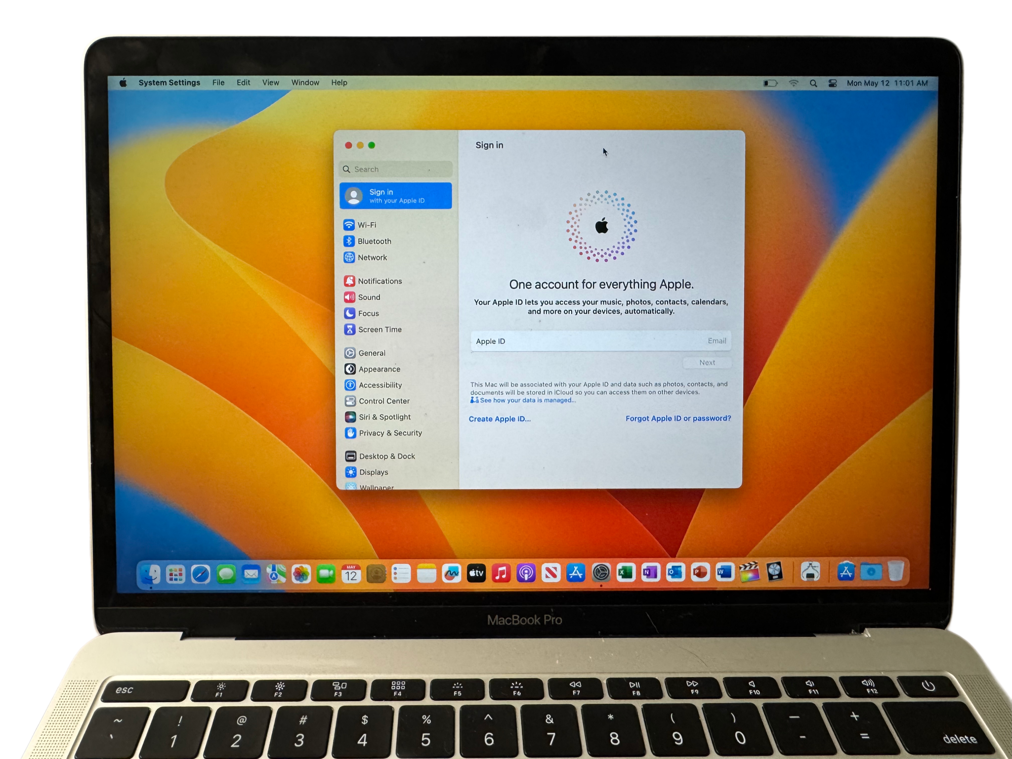
Task: Click the Apple ID email input field
Action: coord(601,341)
